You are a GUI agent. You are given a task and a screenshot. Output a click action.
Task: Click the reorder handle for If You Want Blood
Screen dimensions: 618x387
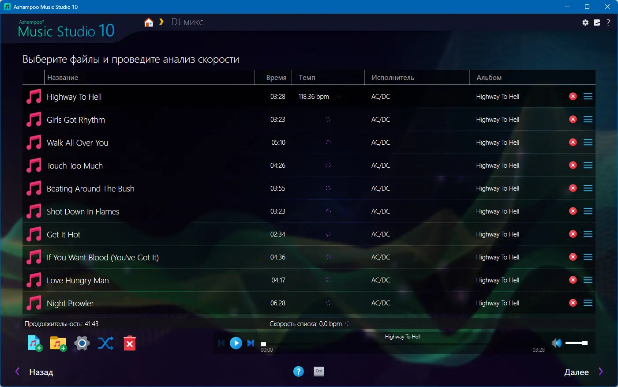[x=588, y=257]
